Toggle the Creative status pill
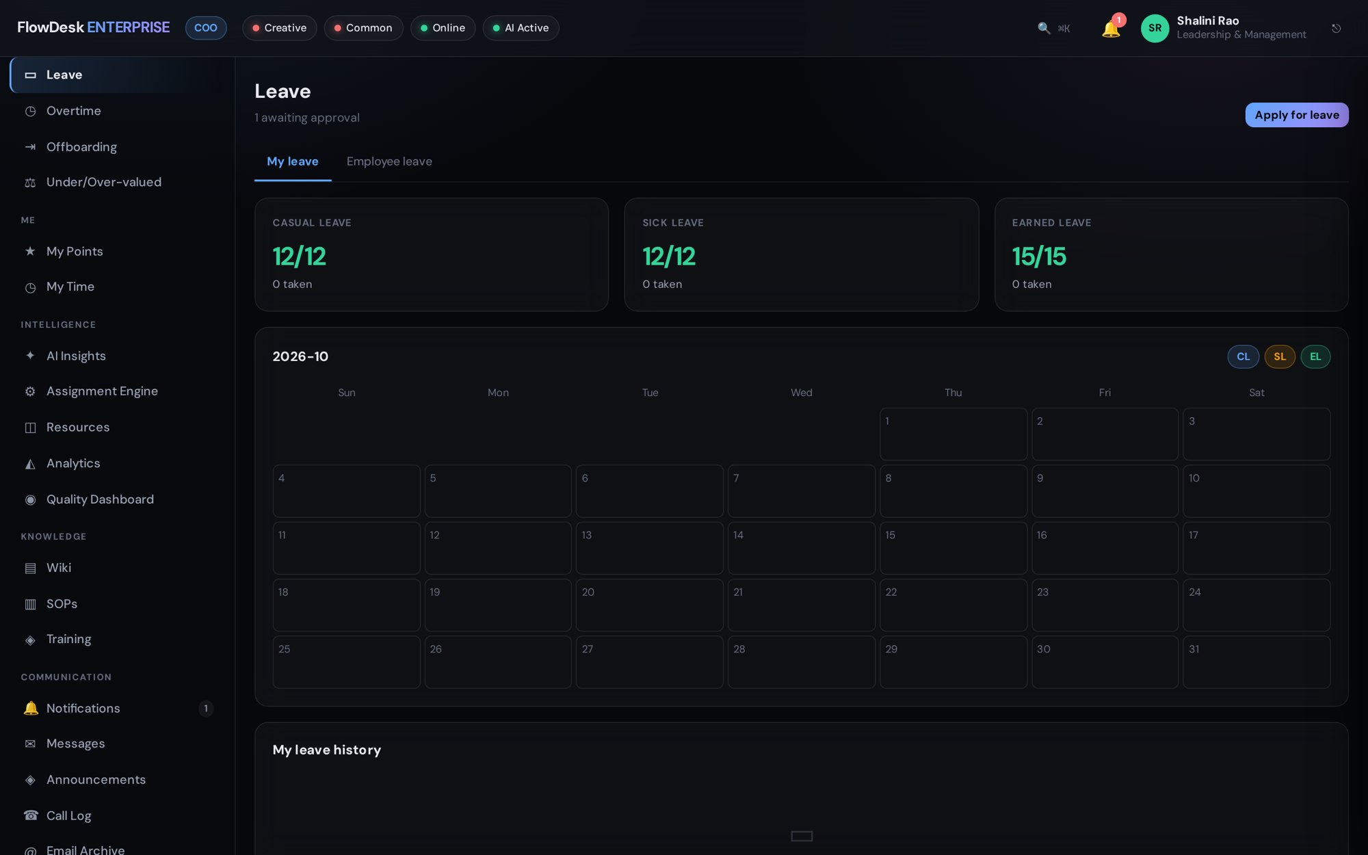Screen dimensions: 1368x855 tap(280, 28)
